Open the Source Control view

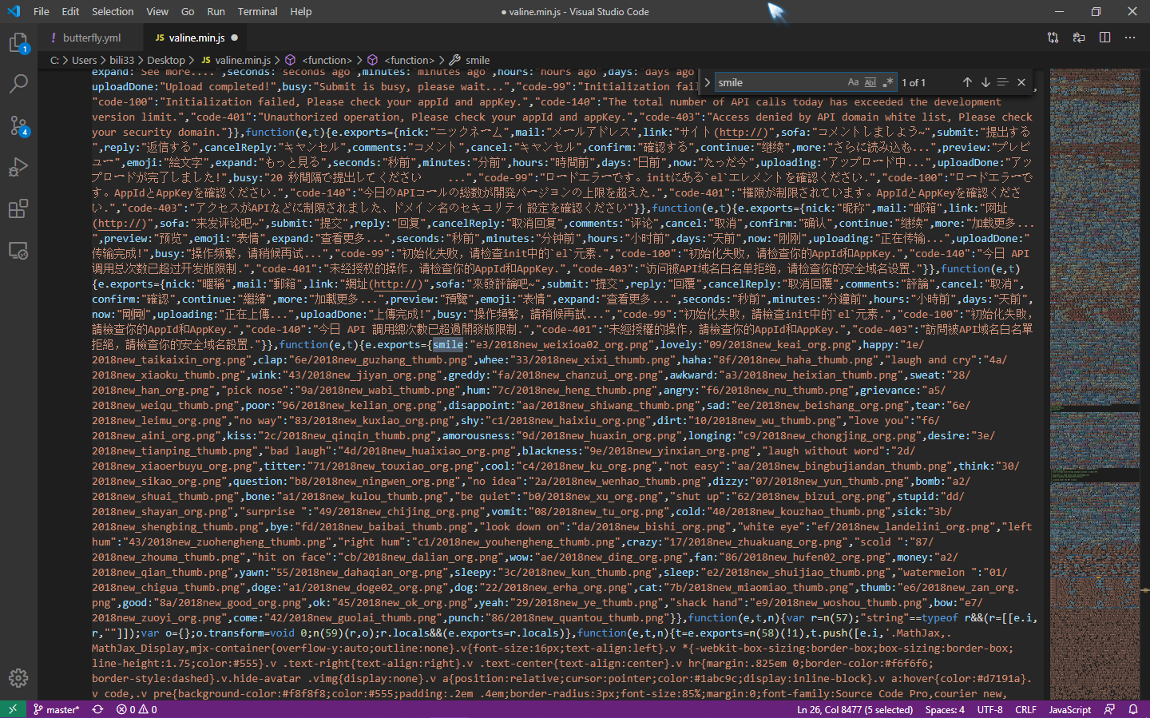click(x=18, y=125)
